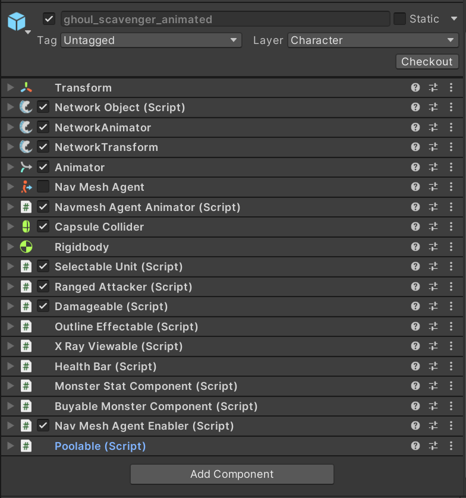Click the GameObject cube icon

(16, 21)
